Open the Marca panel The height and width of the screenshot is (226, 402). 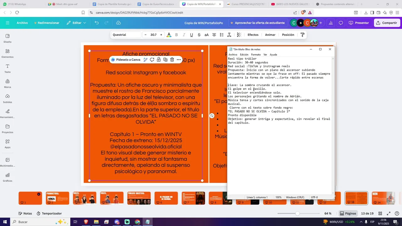[x=8, y=83]
